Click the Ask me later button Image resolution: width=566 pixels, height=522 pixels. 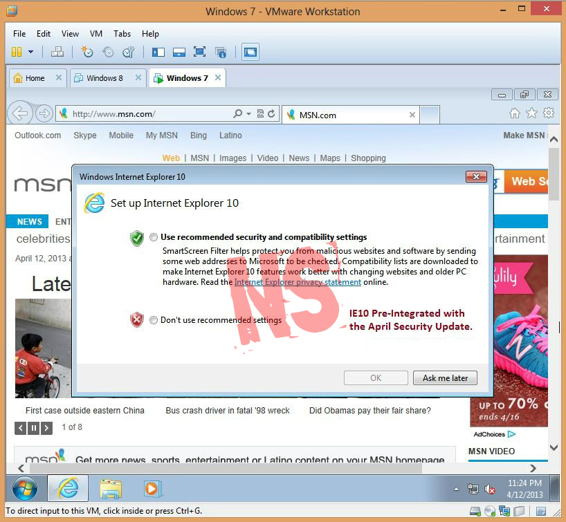[445, 377]
